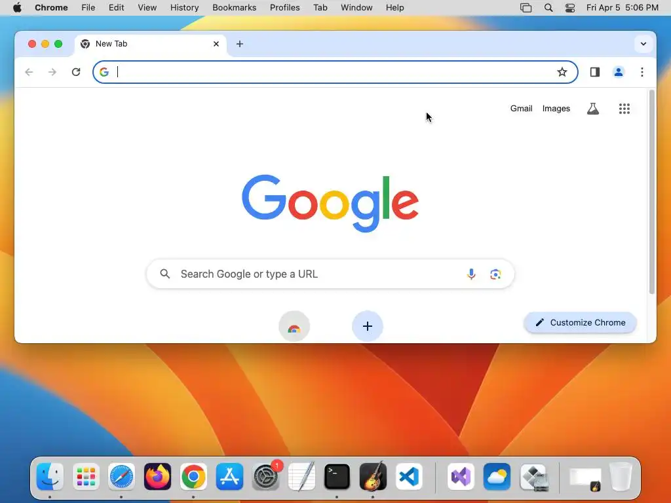Add a new shortcut tile

[367, 326]
